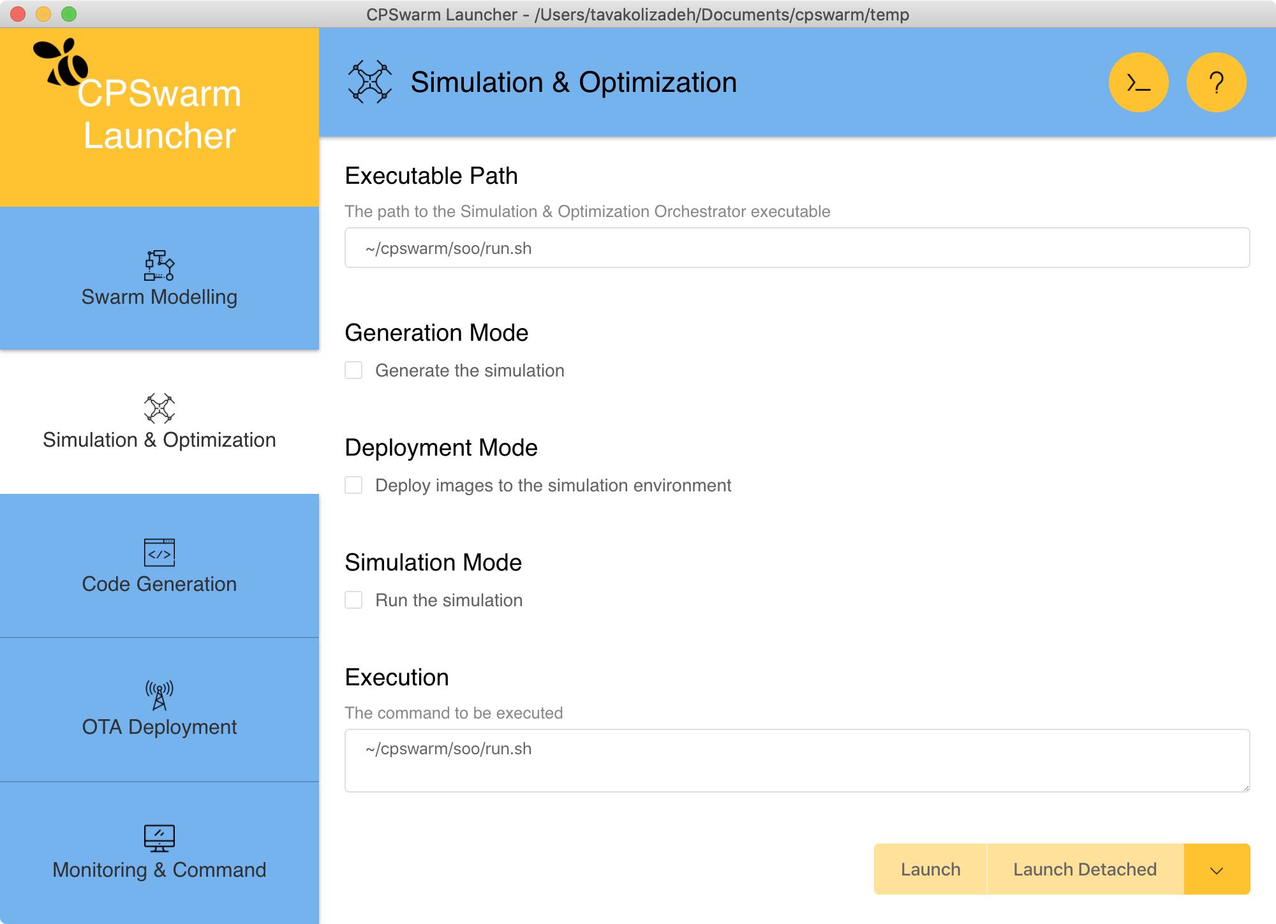Go to Monitoring & Command section
Image resolution: width=1276 pixels, height=924 pixels.
tap(159, 869)
